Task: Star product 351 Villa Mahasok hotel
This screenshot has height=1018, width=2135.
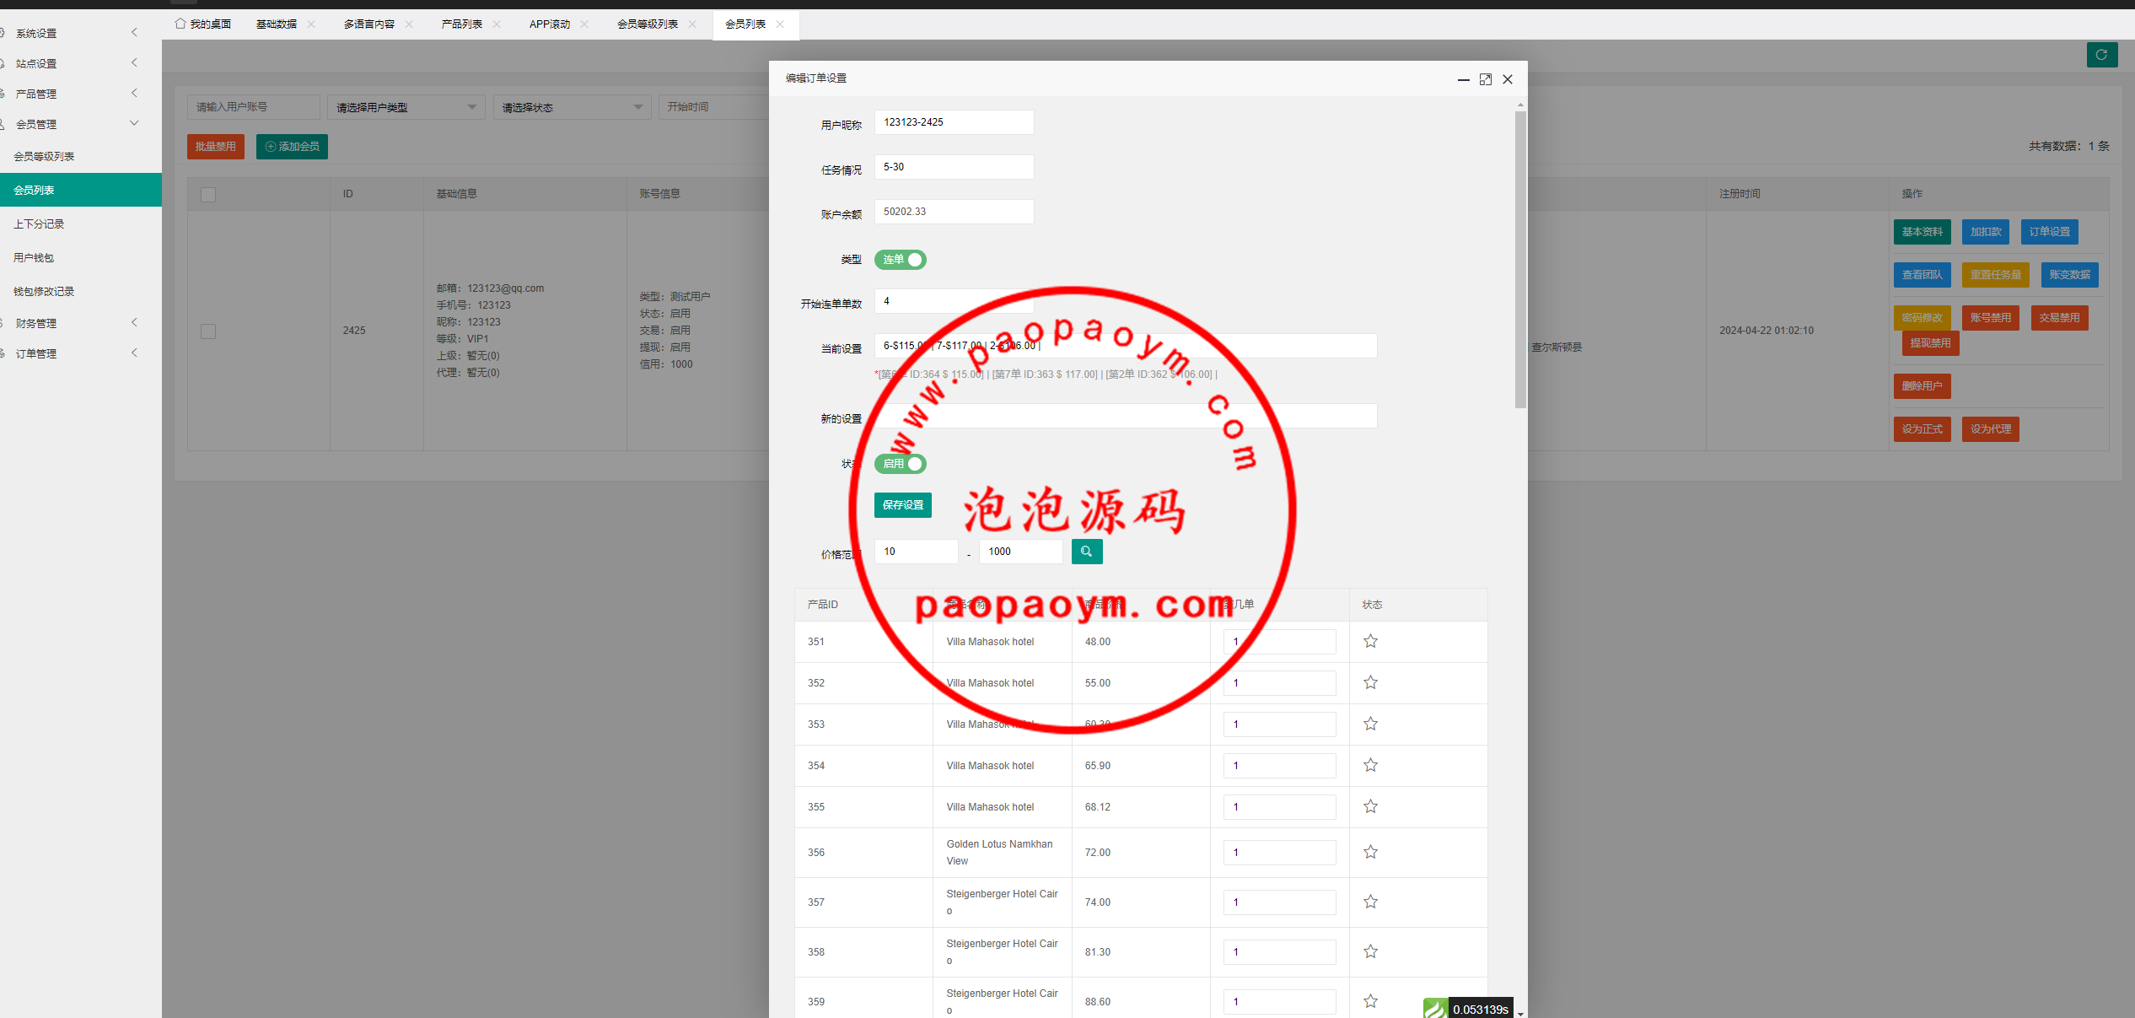Action: tap(1370, 641)
